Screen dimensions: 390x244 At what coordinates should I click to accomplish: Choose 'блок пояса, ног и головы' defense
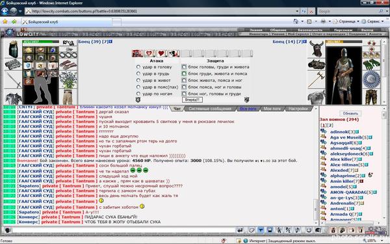184,87
